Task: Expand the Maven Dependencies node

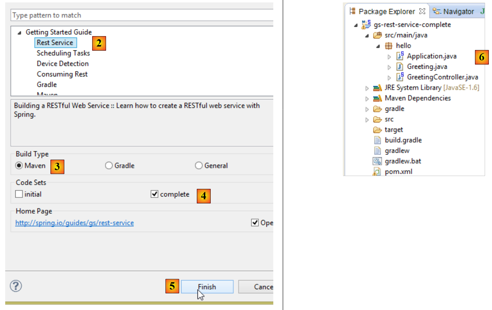Action: pyautogui.click(x=367, y=99)
